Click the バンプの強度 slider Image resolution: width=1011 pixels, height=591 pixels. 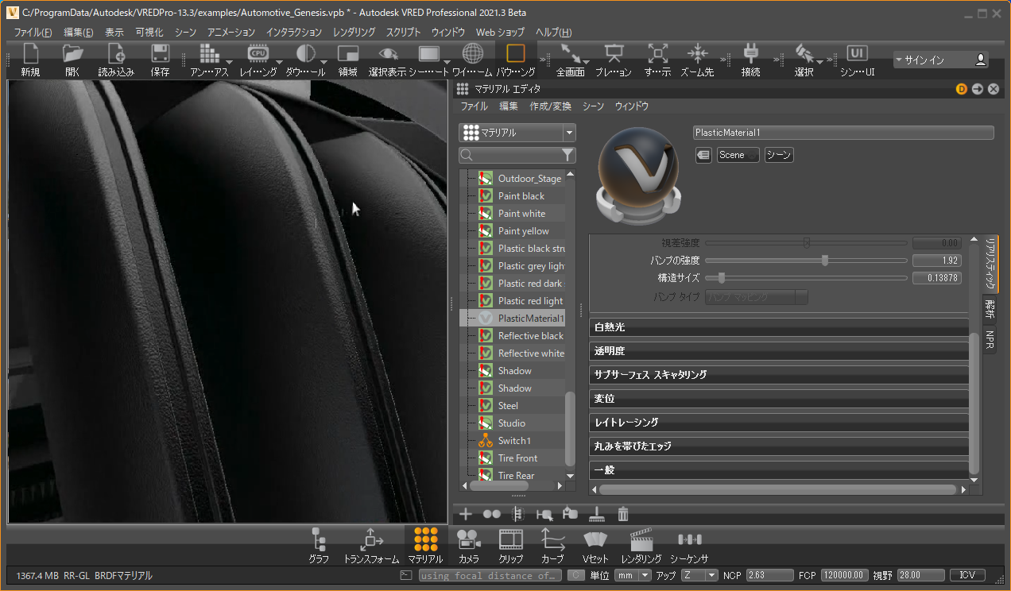coord(806,261)
